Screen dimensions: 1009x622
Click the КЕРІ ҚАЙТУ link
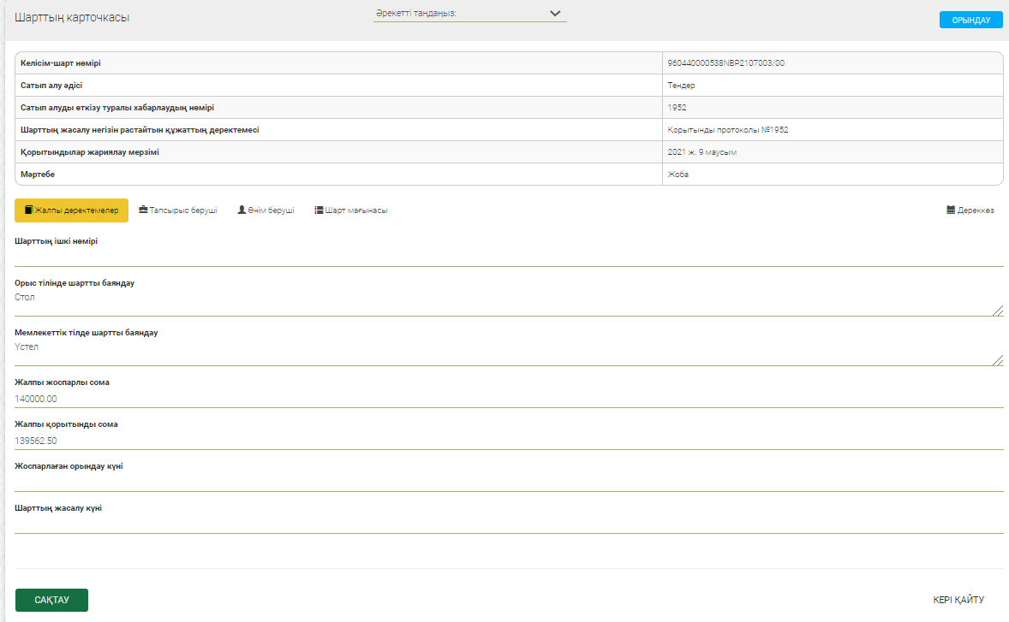click(958, 600)
